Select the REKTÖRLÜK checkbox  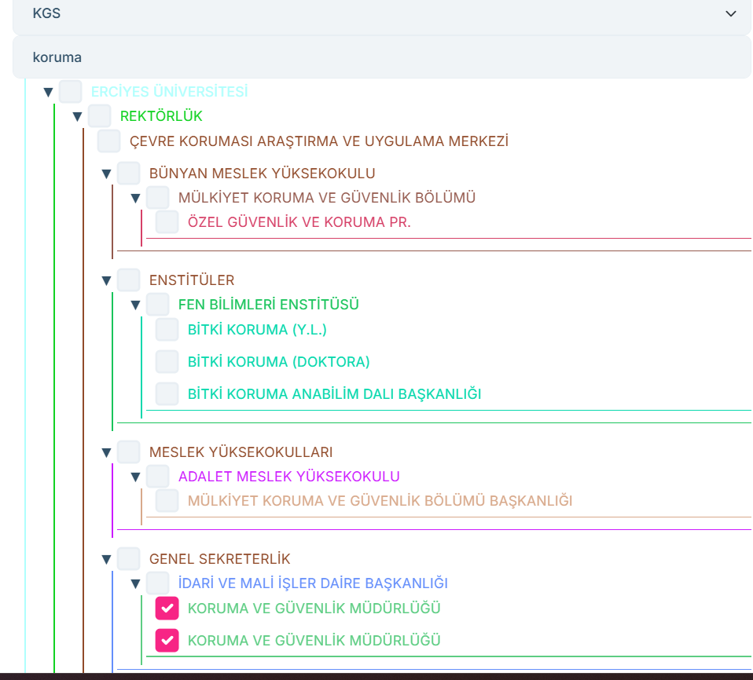[100, 116]
